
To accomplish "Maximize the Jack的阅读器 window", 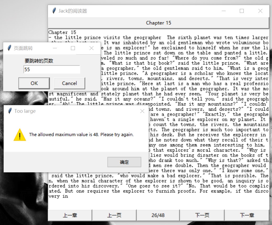I will tap(242, 11).
